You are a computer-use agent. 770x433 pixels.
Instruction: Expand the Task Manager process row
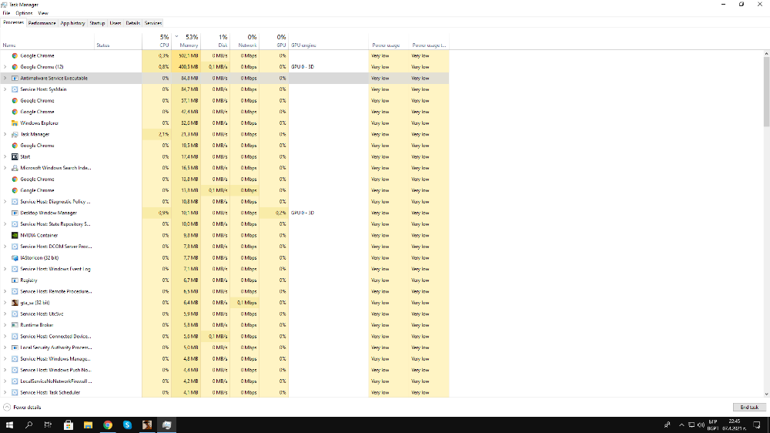[5, 134]
